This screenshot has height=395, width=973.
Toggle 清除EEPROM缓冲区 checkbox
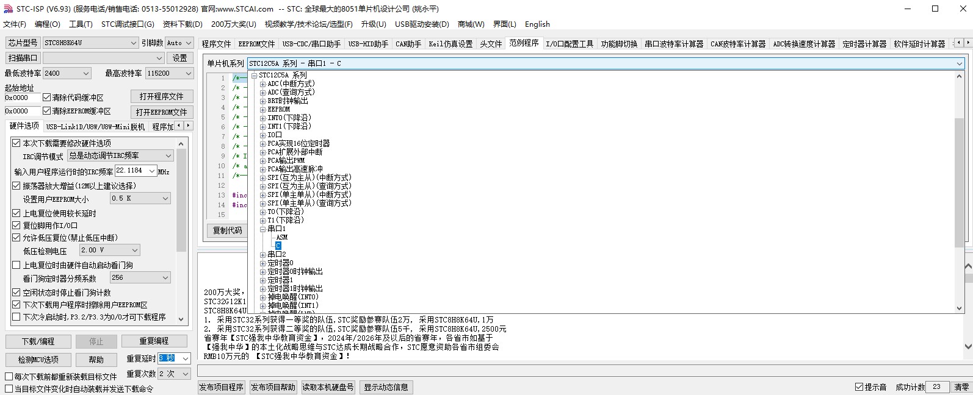46,111
